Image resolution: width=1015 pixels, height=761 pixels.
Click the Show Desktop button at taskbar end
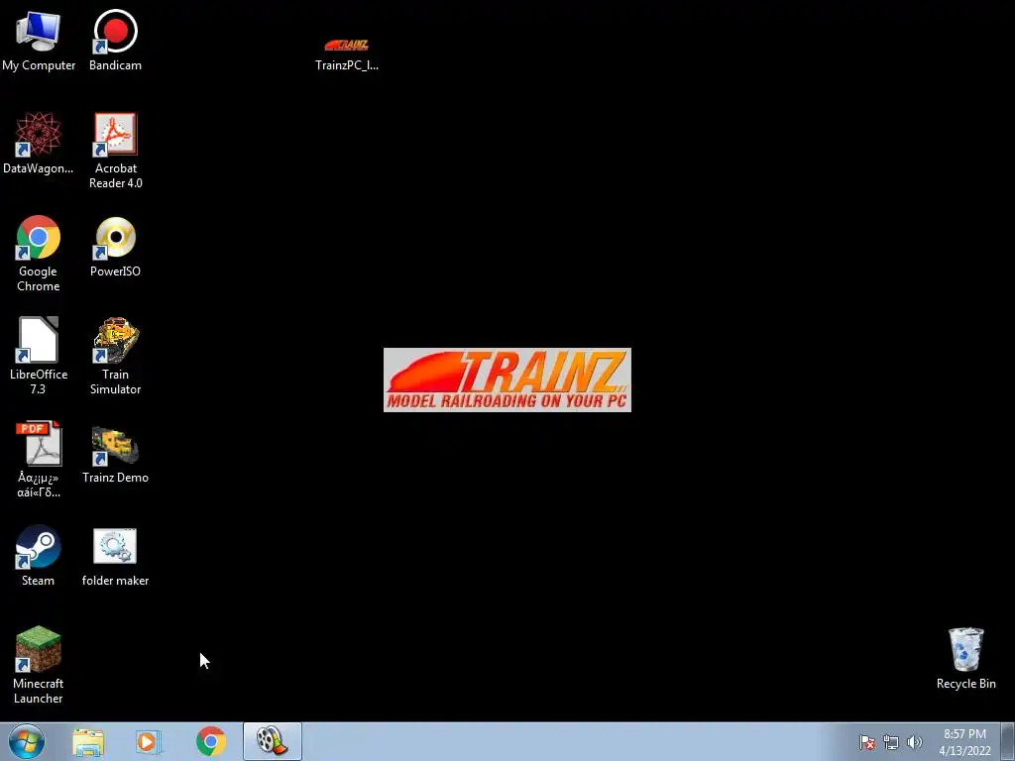1008,741
